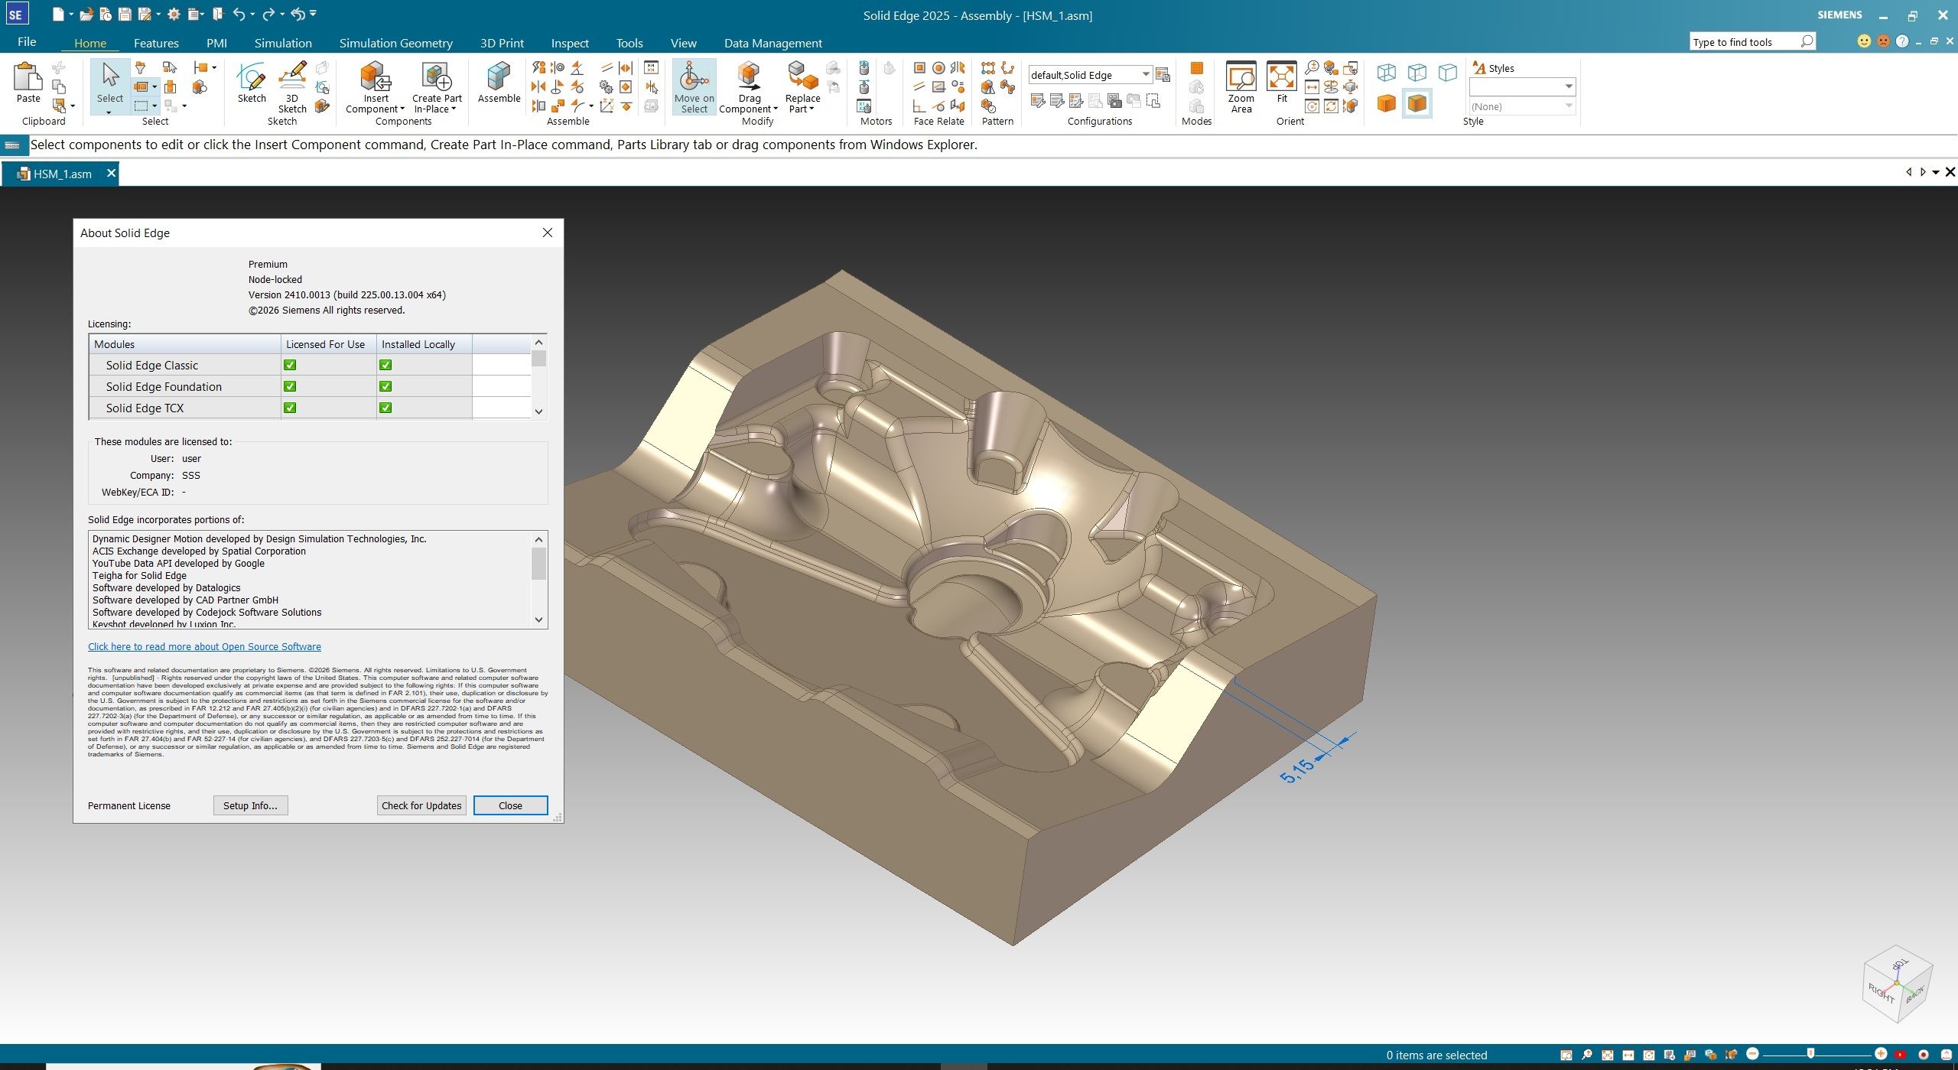Open the default,Solid Edge configuration dropdown
This screenshot has width=1958, height=1070.
pos(1146,74)
